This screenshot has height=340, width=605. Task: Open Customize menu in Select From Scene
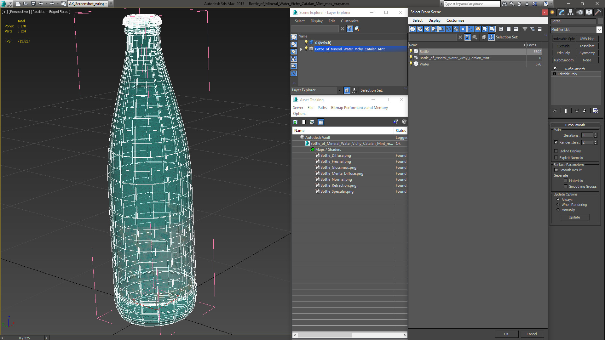pos(455,20)
